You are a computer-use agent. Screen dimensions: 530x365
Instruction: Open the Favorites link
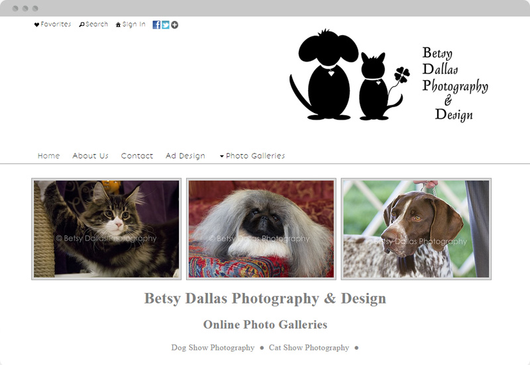(x=56, y=24)
